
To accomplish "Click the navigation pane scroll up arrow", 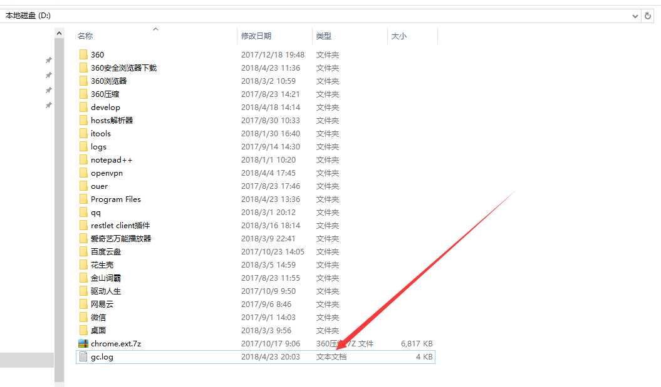I will click(59, 33).
